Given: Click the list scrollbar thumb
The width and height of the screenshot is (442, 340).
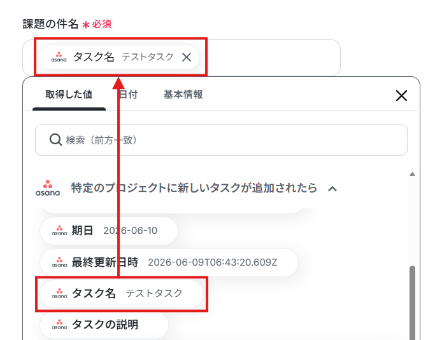Looking at the screenshot, I should pos(412,303).
